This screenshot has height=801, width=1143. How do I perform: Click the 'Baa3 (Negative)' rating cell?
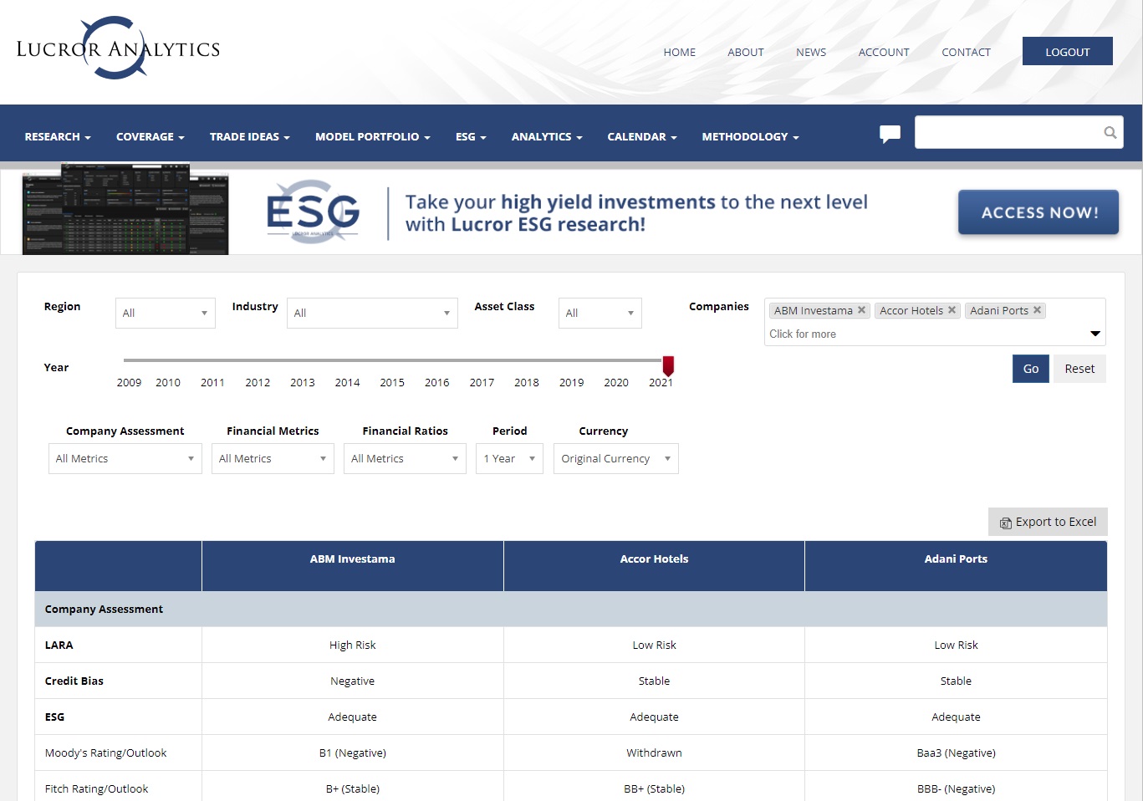point(956,753)
